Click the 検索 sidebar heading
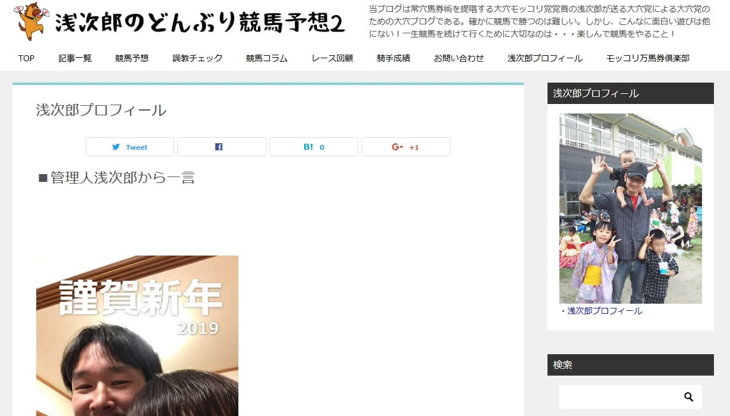The image size is (730, 416). coord(631,365)
